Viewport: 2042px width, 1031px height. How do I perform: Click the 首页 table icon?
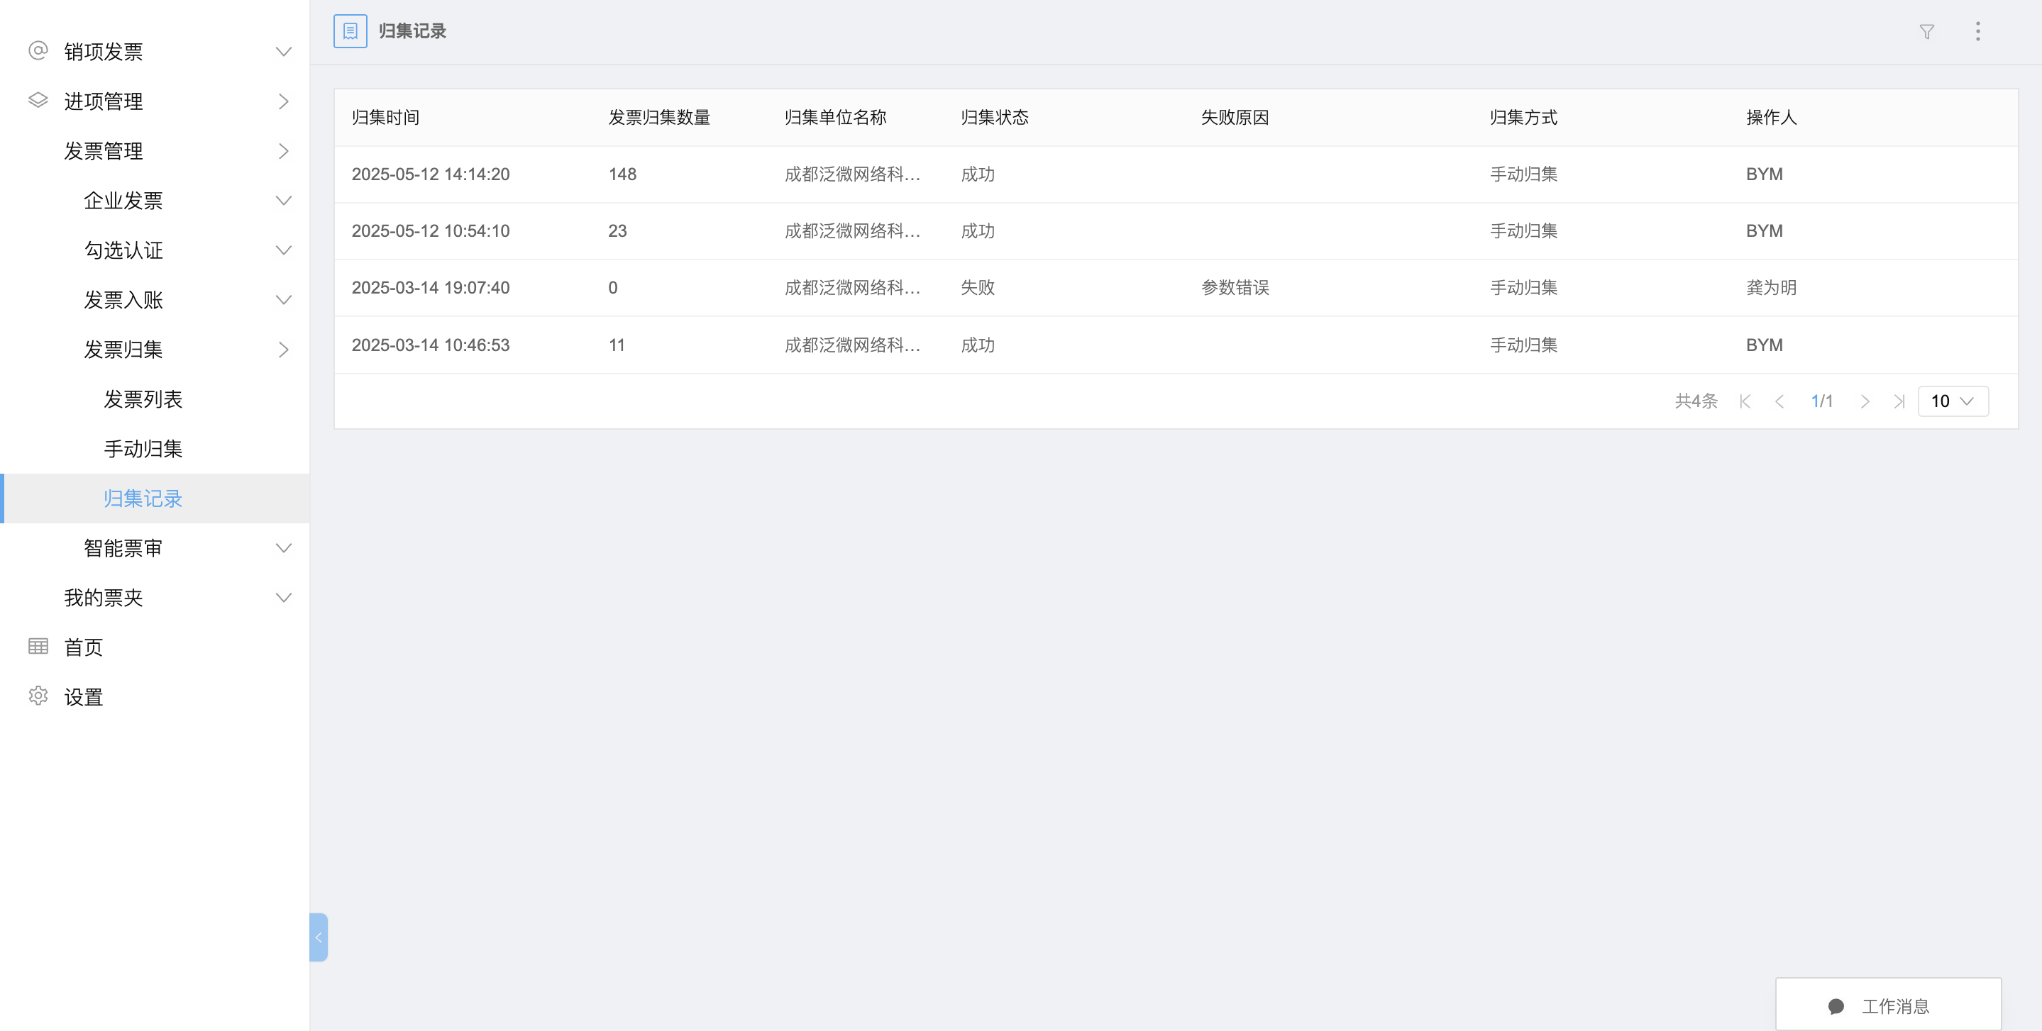38,647
